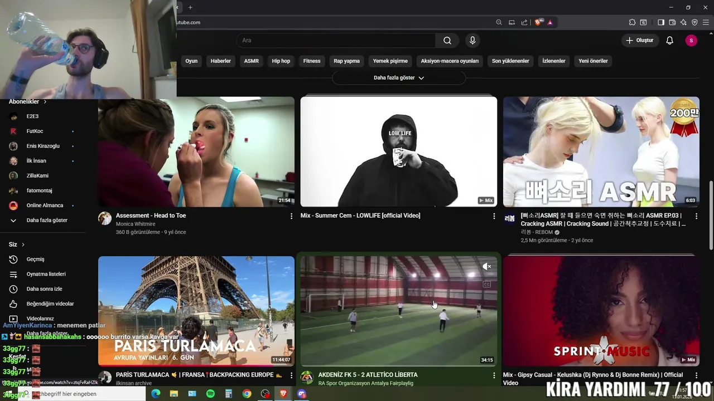Click the YouTube search magnifier button
Viewport: 714px width, 401px height.
(x=447, y=40)
